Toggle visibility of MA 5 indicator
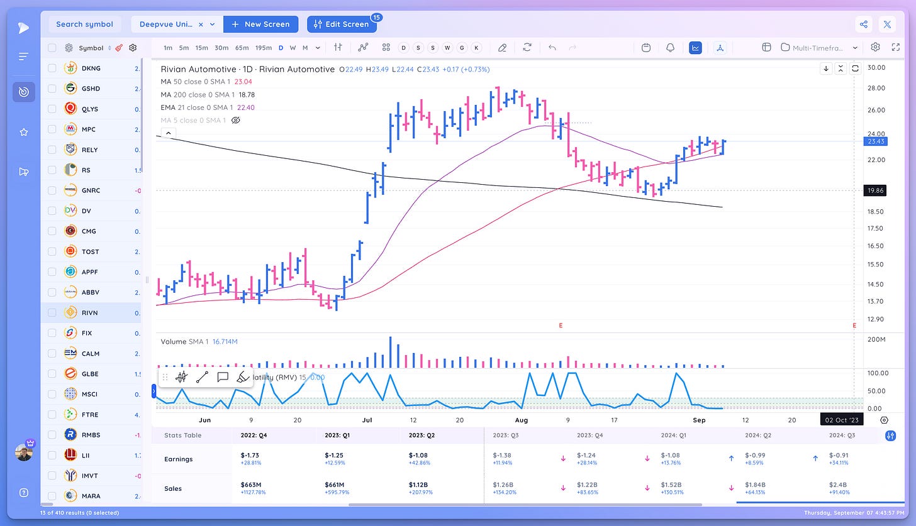This screenshot has height=526, width=916. click(237, 119)
